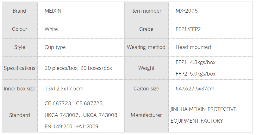Click the EN 149:2001+A1:2009 standard text
This screenshot has height=135, width=256.
(x=72, y=126)
